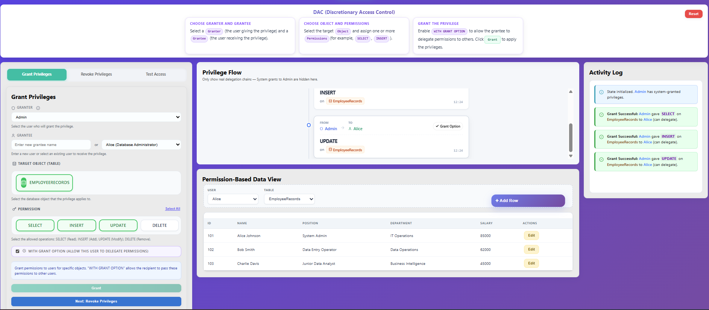Switch to the Revoke Privileges tab
The height and width of the screenshot is (310, 709).
pos(96,74)
